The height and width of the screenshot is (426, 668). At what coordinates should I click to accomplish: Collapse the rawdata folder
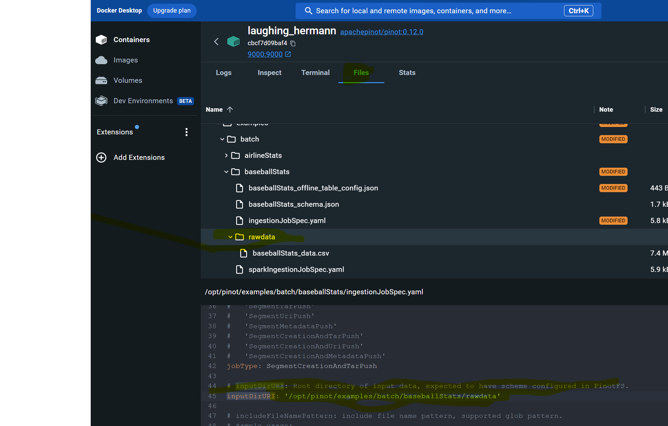point(231,237)
